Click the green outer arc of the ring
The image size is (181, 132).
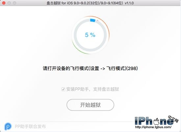77,48
